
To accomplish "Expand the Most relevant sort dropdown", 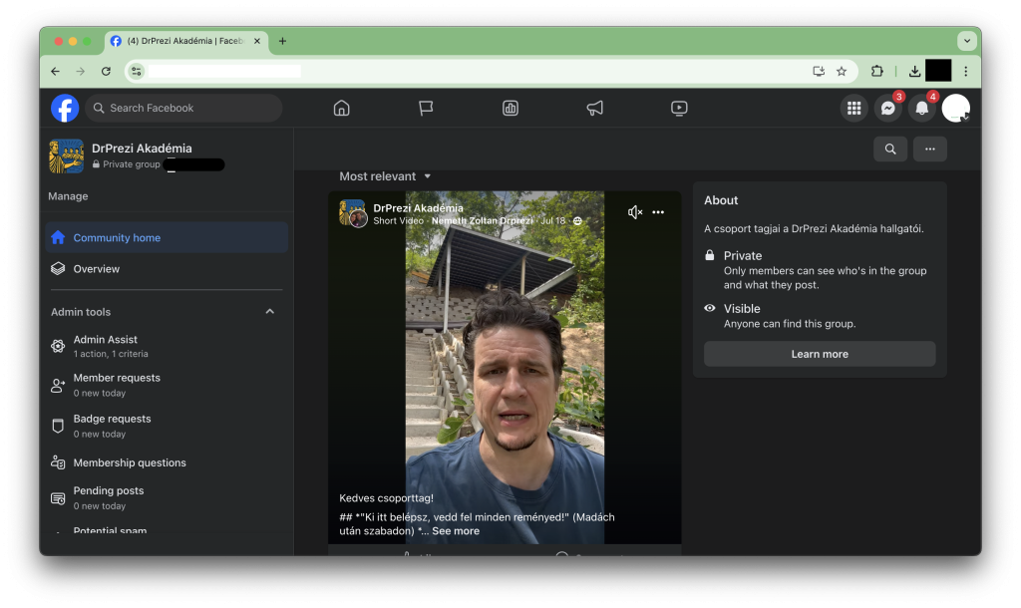I will pyautogui.click(x=385, y=176).
